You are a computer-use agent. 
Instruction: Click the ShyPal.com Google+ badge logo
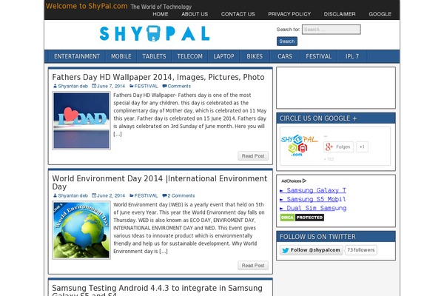pyautogui.click(x=299, y=145)
